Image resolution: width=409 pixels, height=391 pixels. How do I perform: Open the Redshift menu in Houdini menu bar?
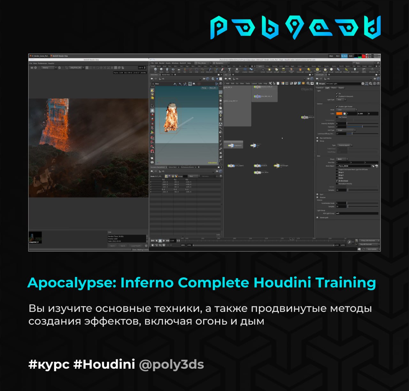(x=183, y=63)
